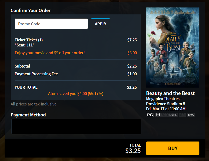This screenshot has width=209, height=161.
Task: Click the CC closed caption badge
Action: click(x=182, y=115)
